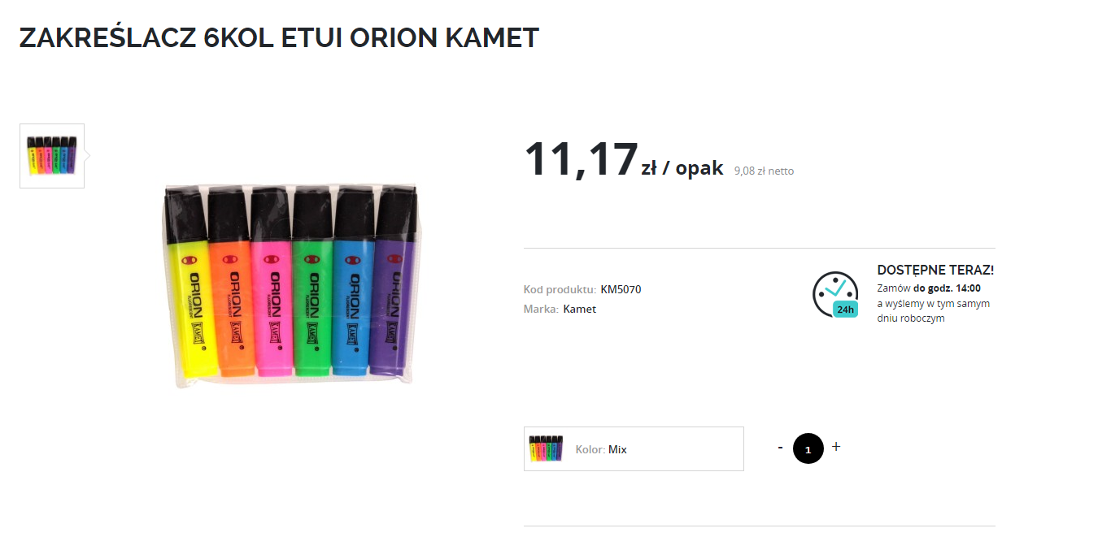Select the small highlighter set thumbnail
1111x550 pixels.
point(52,156)
